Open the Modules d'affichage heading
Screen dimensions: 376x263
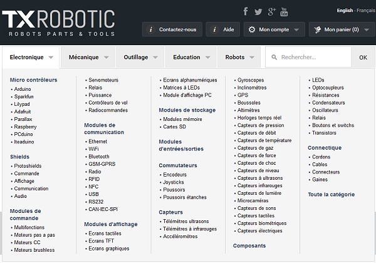click(111, 224)
